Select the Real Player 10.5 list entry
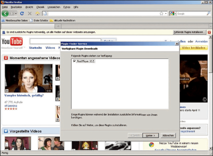Viewport: 213px width, 156px height. click(86, 61)
